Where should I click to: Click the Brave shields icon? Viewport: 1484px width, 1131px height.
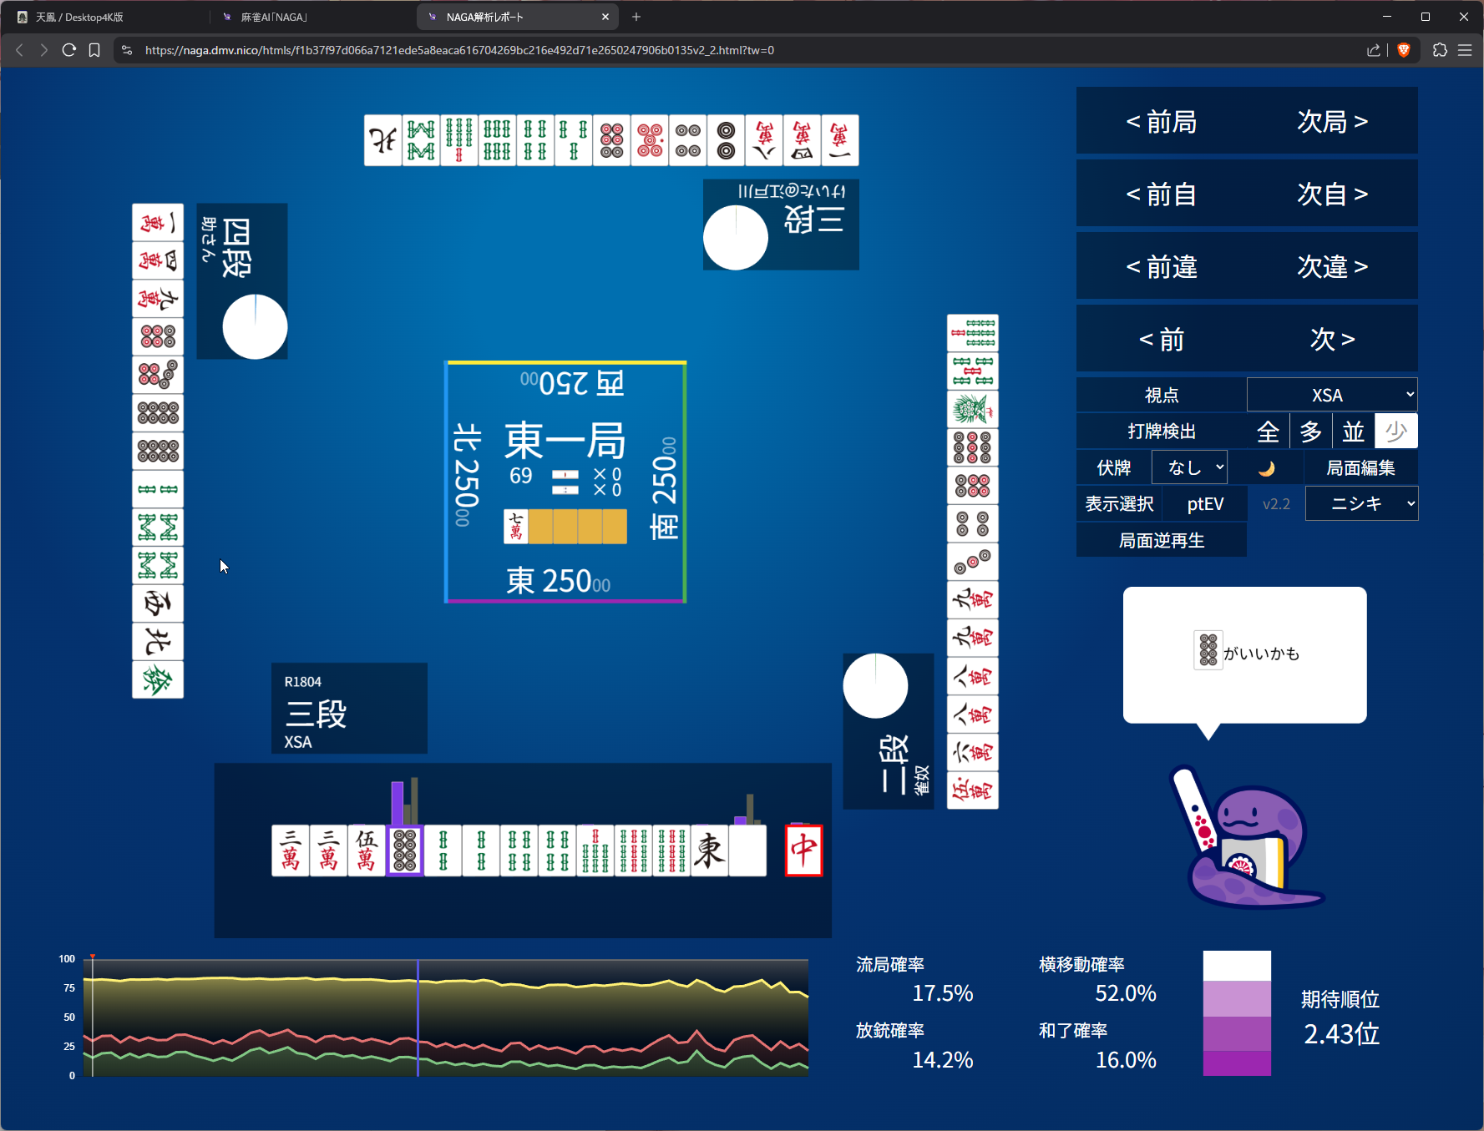click(1404, 50)
